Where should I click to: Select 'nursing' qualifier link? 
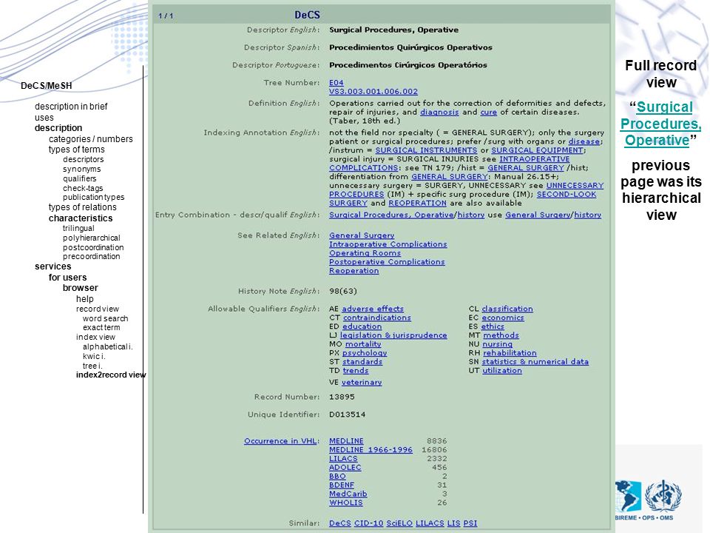pyautogui.click(x=497, y=344)
